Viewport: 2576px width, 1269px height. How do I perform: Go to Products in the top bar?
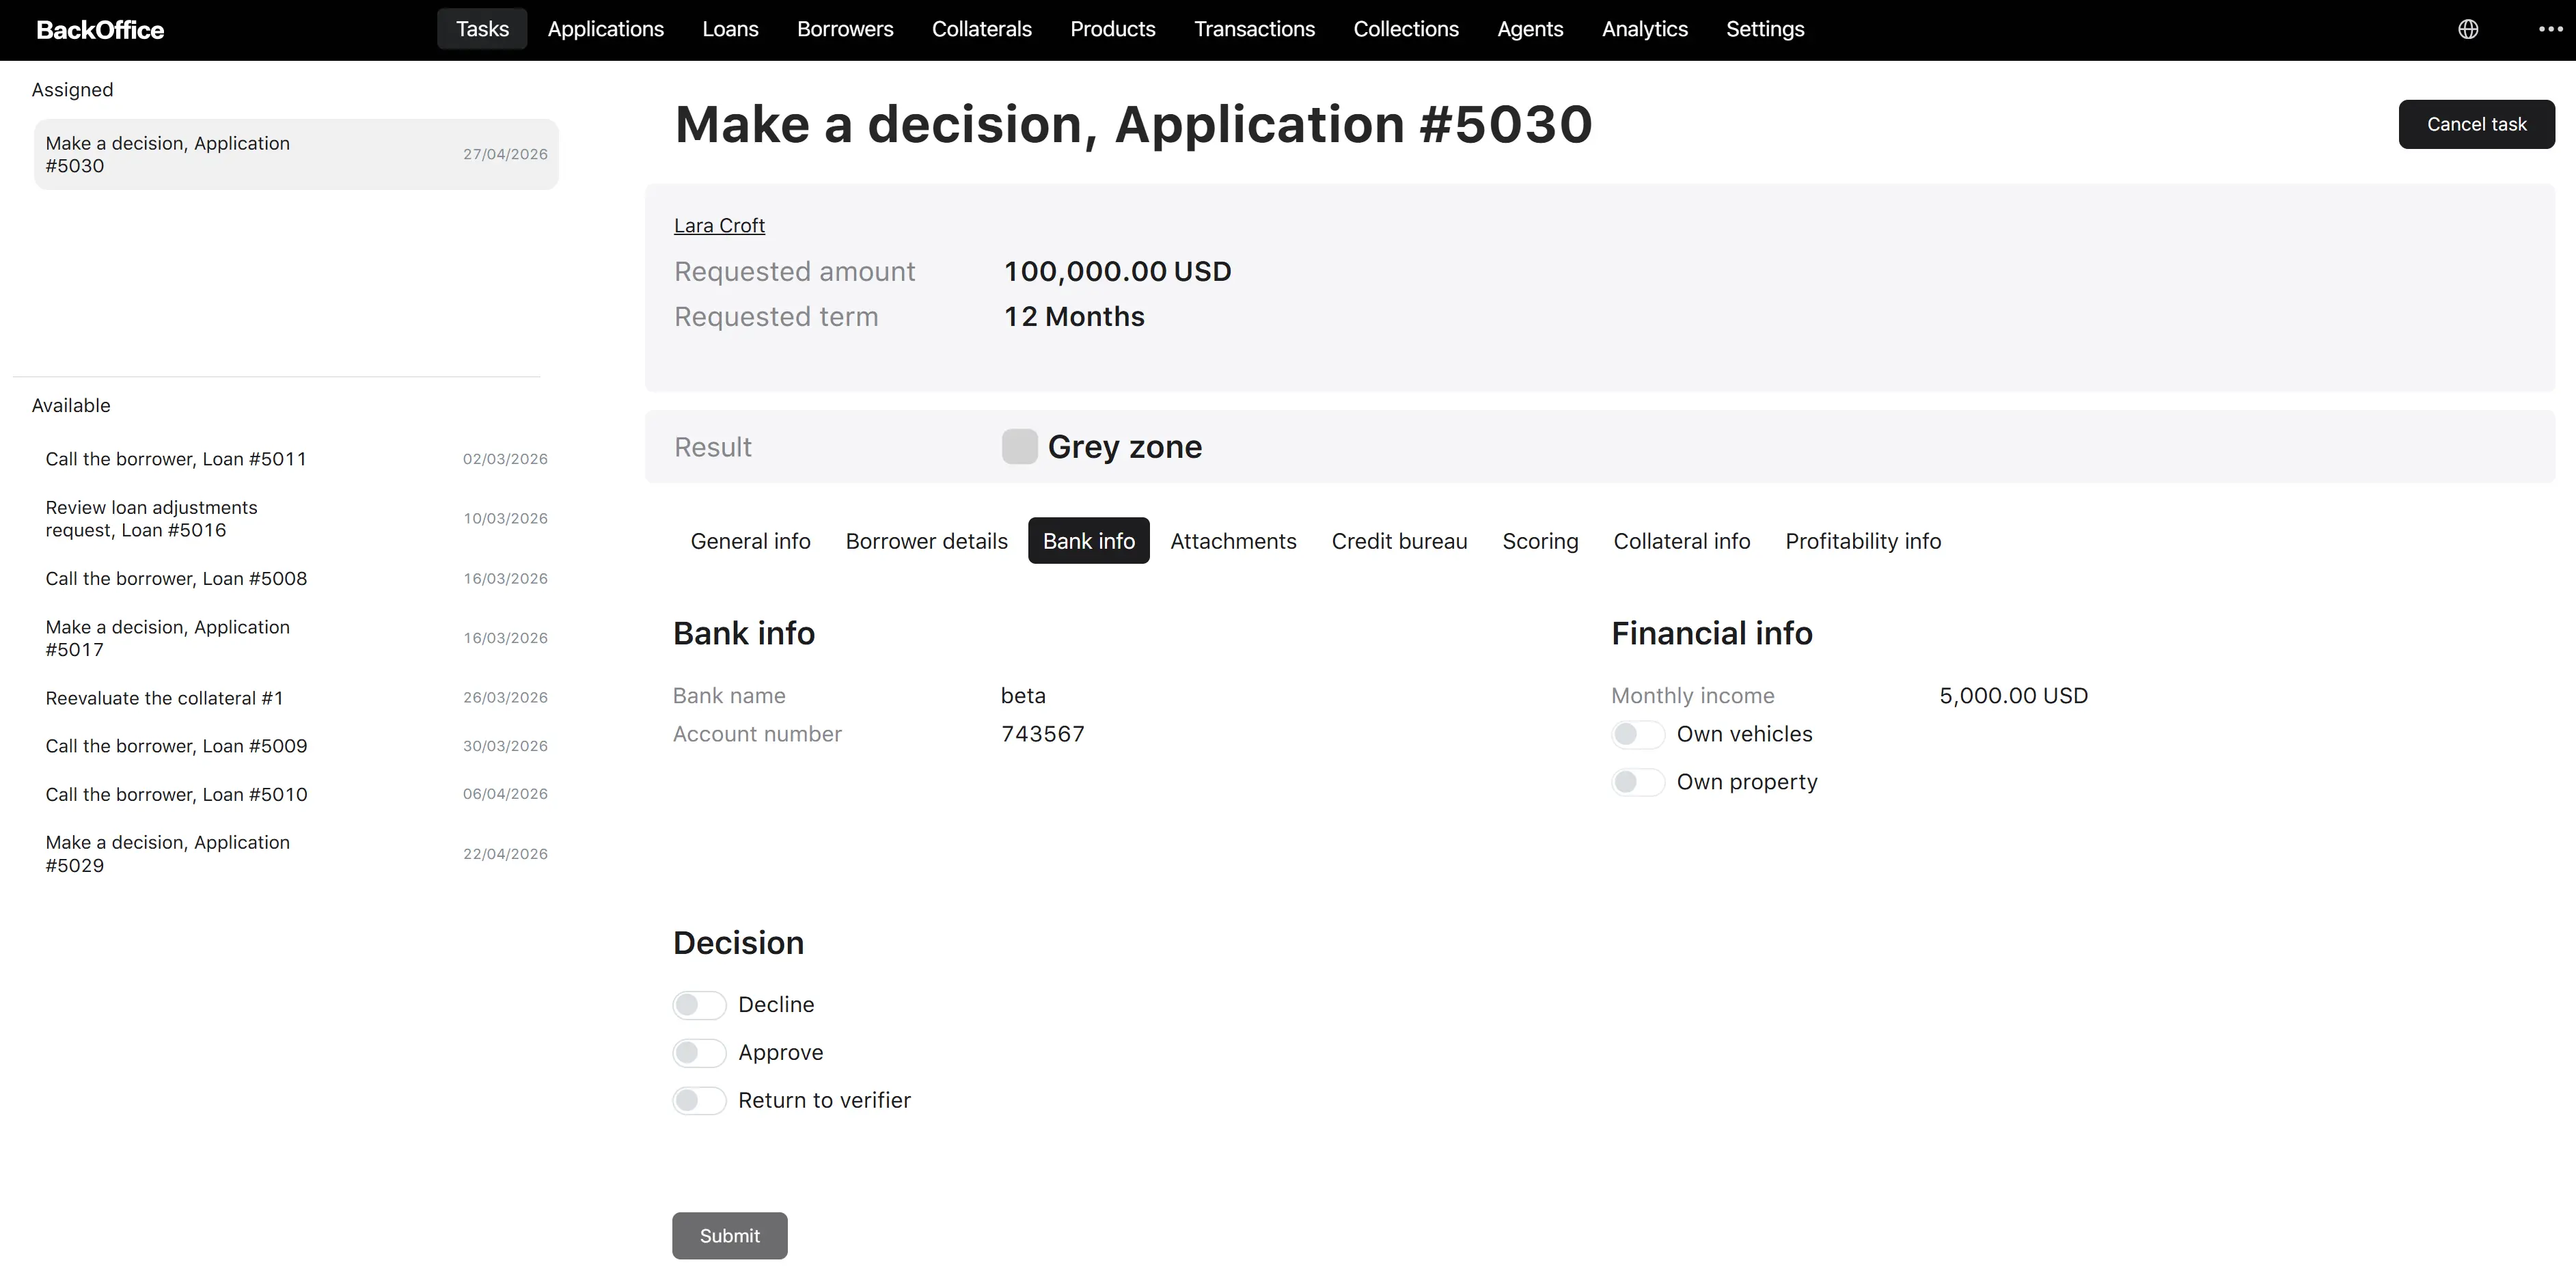coord(1113,29)
